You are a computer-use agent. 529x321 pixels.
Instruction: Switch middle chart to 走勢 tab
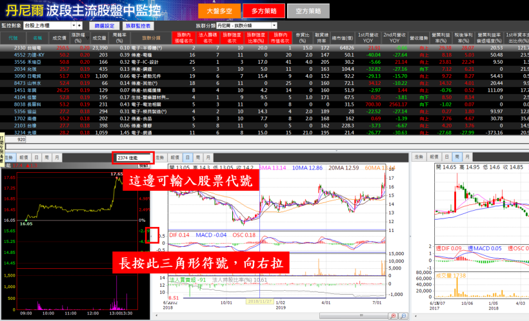coord(159,157)
